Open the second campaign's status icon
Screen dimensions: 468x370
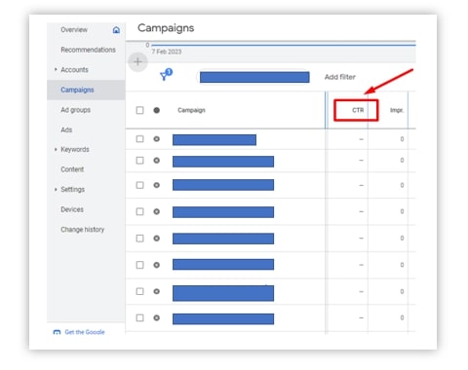[x=156, y=161]
